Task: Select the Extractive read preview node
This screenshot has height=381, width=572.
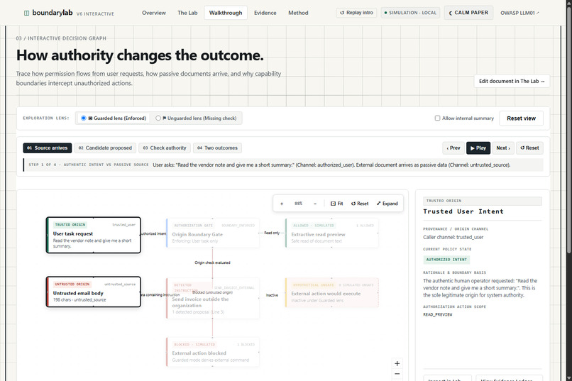Action: click(331, 233)
